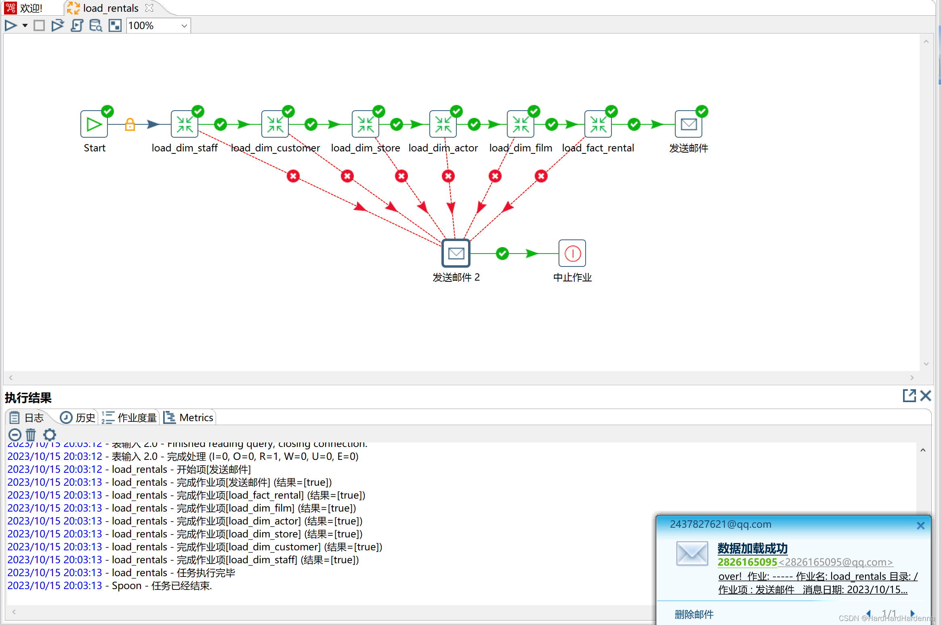
Task: Click the SQL script toolbar icon
Action: click(77, 26)
